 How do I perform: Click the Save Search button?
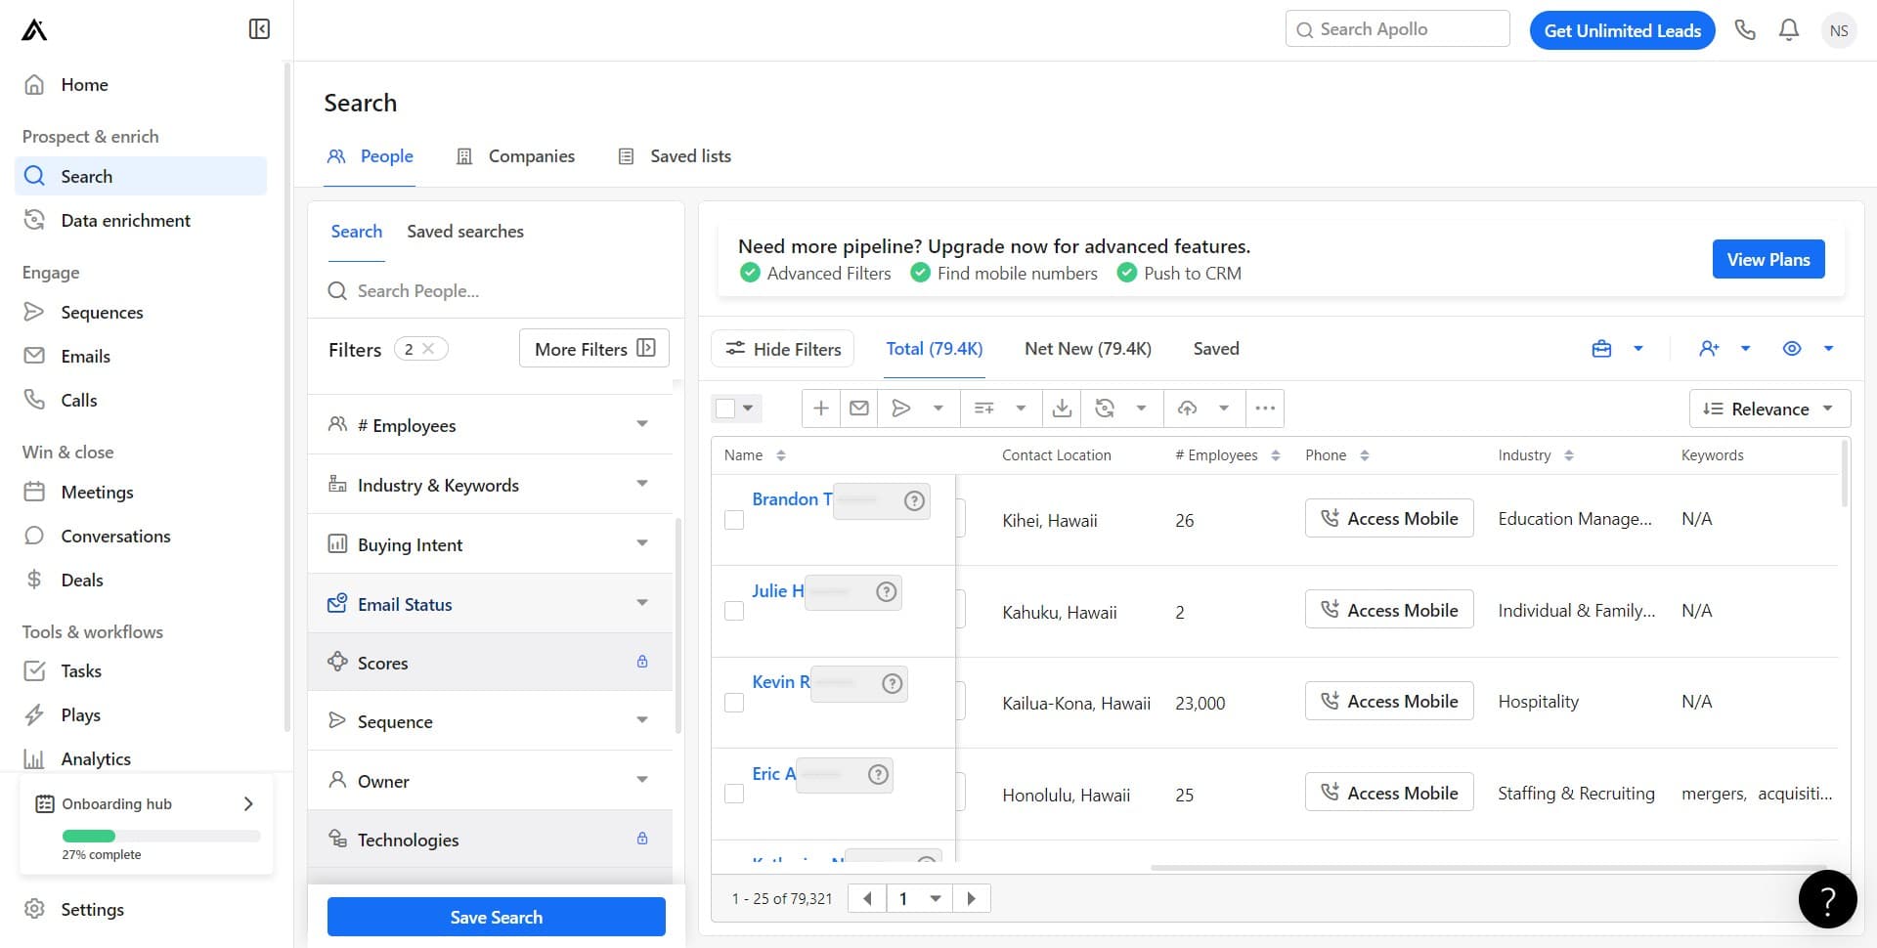pos(496,917)
